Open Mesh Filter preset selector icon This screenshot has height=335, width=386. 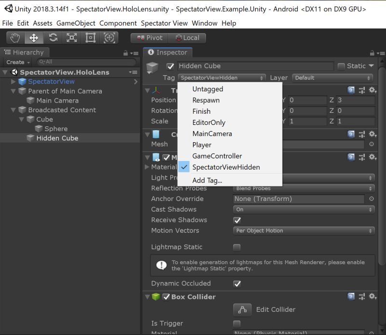(x=361, y=134)
